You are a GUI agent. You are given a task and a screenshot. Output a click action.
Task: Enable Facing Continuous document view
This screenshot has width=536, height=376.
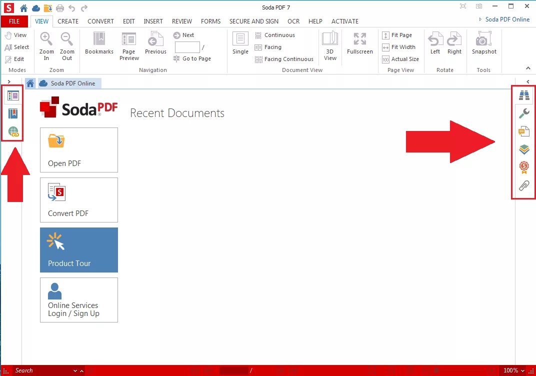click(x=284, y=59)
